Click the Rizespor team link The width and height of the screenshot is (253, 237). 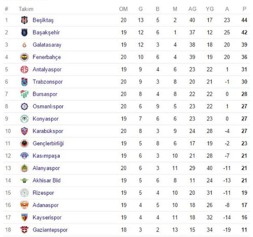point(43,193)
